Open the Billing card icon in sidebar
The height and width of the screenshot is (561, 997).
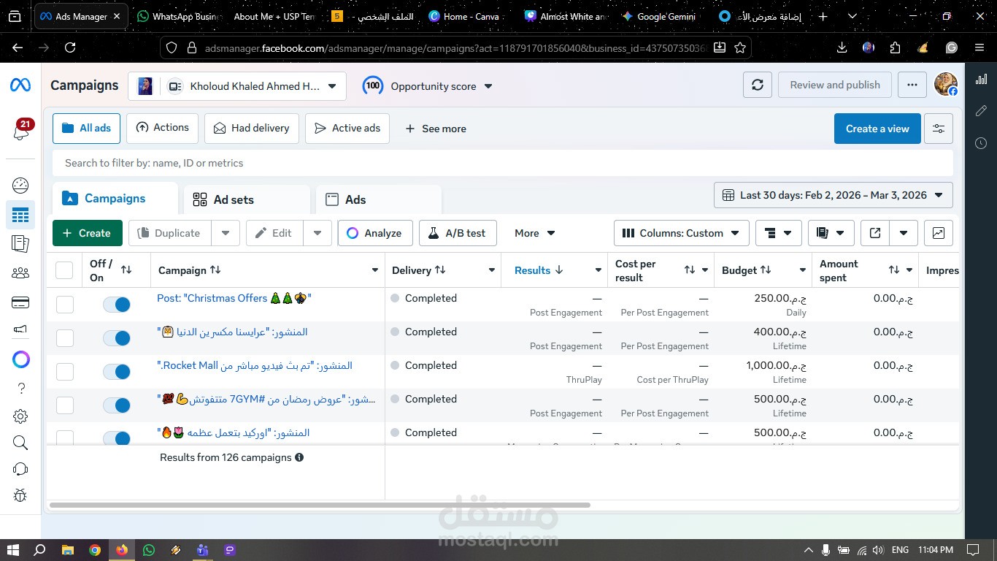tap(20, 302)
